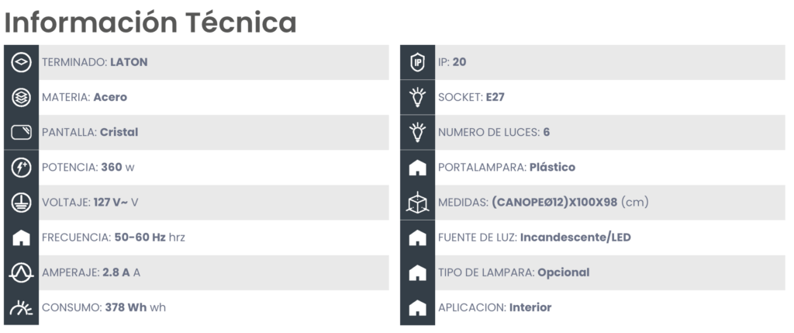Click the house icon beside PORTALAMPARA
This screenshot has width=794, height=333.
(417, 168)
